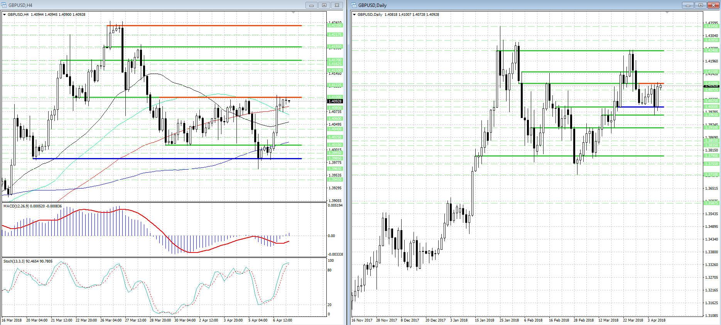Click the 1.41225 price level label on H4
Viewport: 721px width, 325px height.
pyautogui.click(x=335, y=85)
